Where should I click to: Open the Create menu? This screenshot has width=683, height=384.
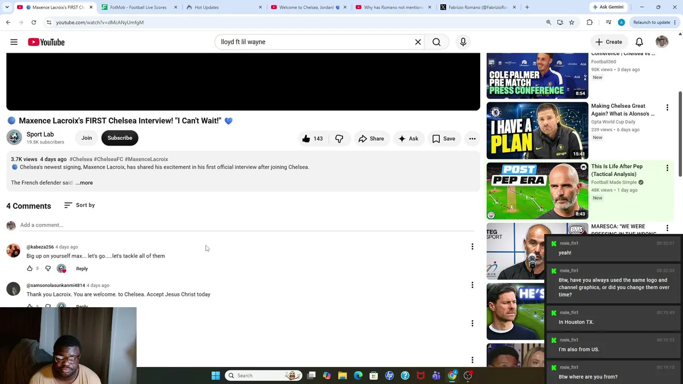(x=608, y=42)
